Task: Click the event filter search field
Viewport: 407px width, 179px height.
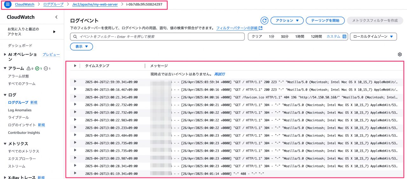Action: (x=157, y=37)
